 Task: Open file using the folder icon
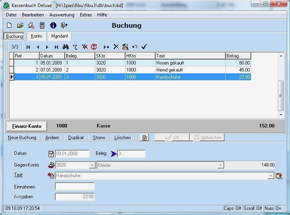(20, 25)
